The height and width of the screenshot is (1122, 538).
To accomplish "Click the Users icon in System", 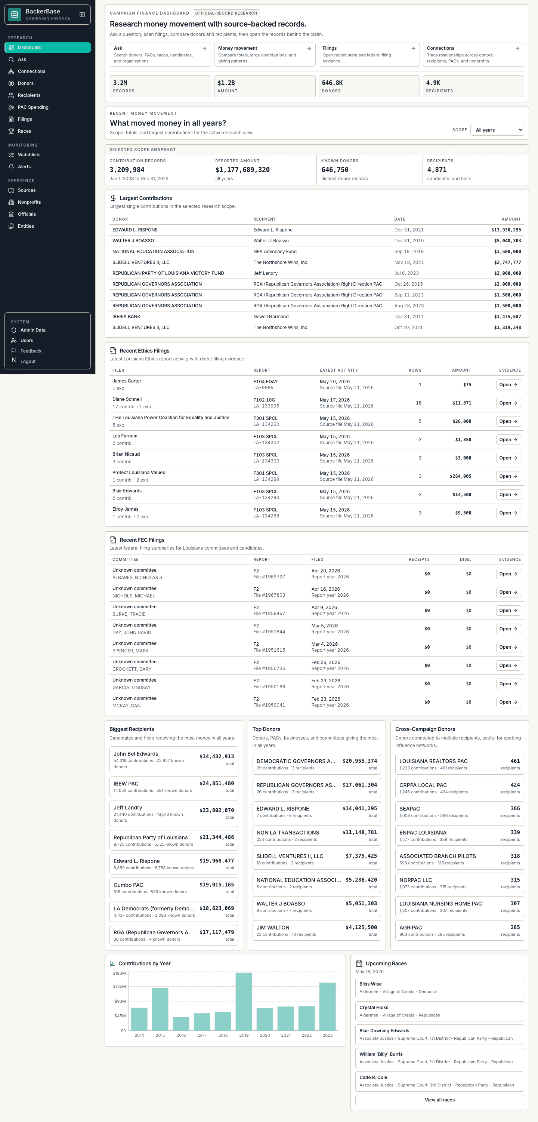I will coord(14,341).
